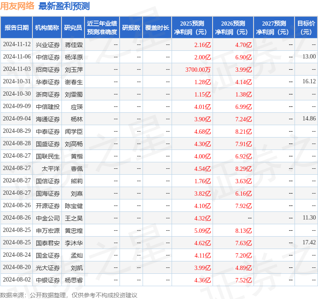
Task: Click 浙商证券 institution cell
Action: click(48, 94)
